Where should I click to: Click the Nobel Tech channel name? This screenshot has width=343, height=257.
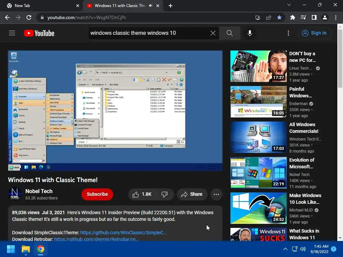point(39,191)
